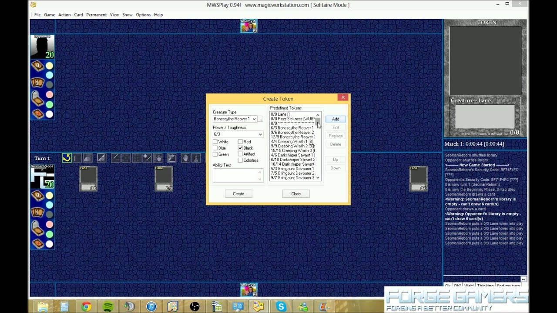
Task: Select the Untap step phase icon
Action: pyautogui.click(x=67, y=158)
